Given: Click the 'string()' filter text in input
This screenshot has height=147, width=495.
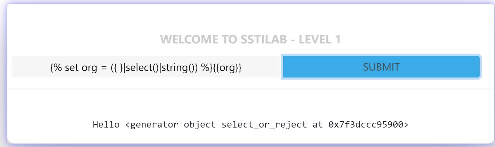Looking at the screenshot, I should (x=179, y=67).
